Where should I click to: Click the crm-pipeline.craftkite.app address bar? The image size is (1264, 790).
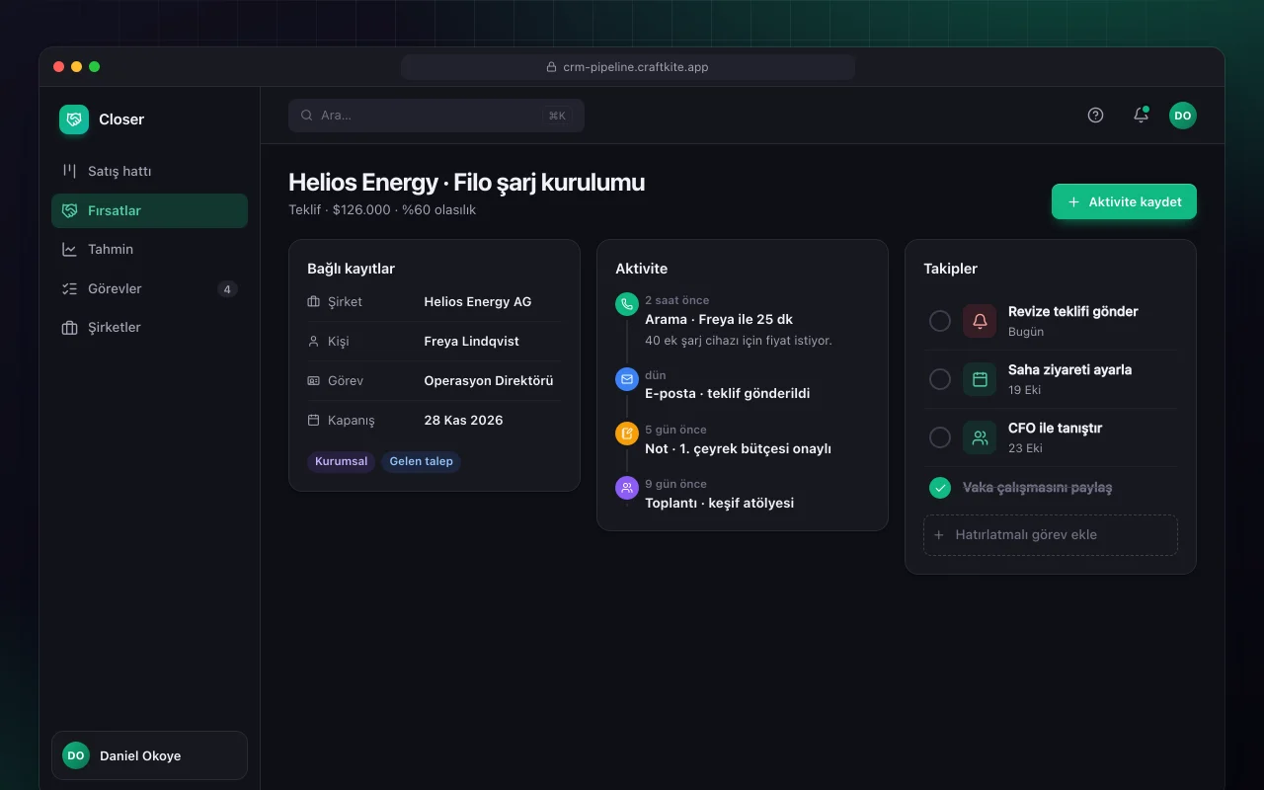point(628,67)
